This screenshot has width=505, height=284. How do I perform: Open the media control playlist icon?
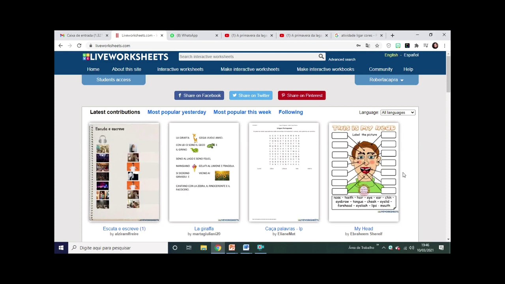426,46
